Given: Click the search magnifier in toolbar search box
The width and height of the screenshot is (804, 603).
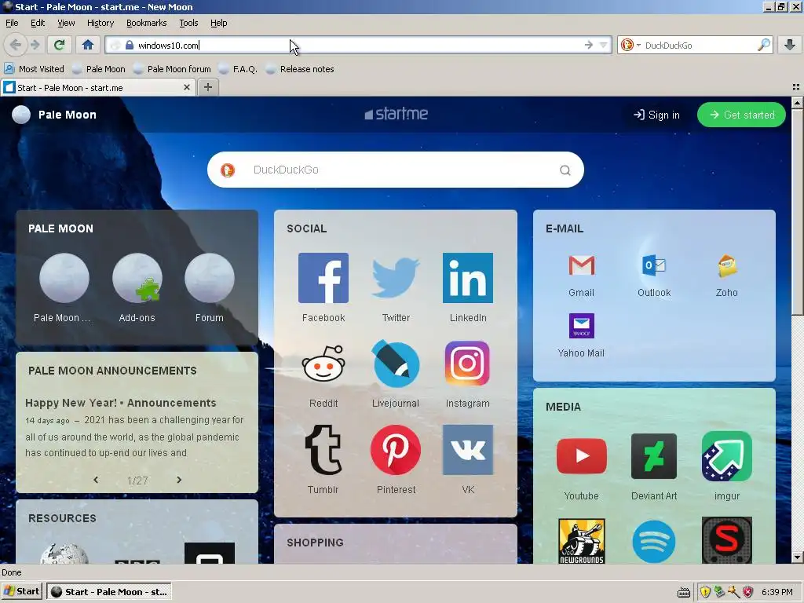Looking at the screenshot, I should [x=763, y=45].
